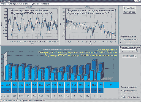Click the 11.6 dB value cell
The height and width of the screenshot is (102, 141).
(81, 85)
